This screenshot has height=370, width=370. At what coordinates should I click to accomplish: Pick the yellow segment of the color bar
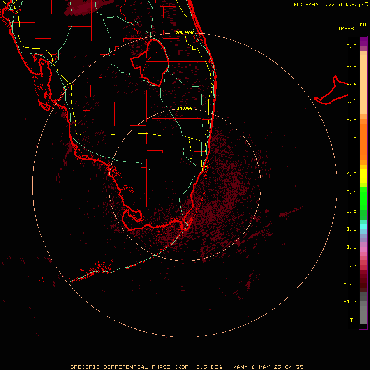click(363, 176)
